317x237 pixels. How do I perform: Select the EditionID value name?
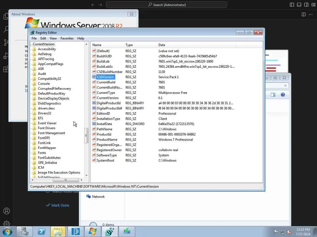click(x=103, y=114)
